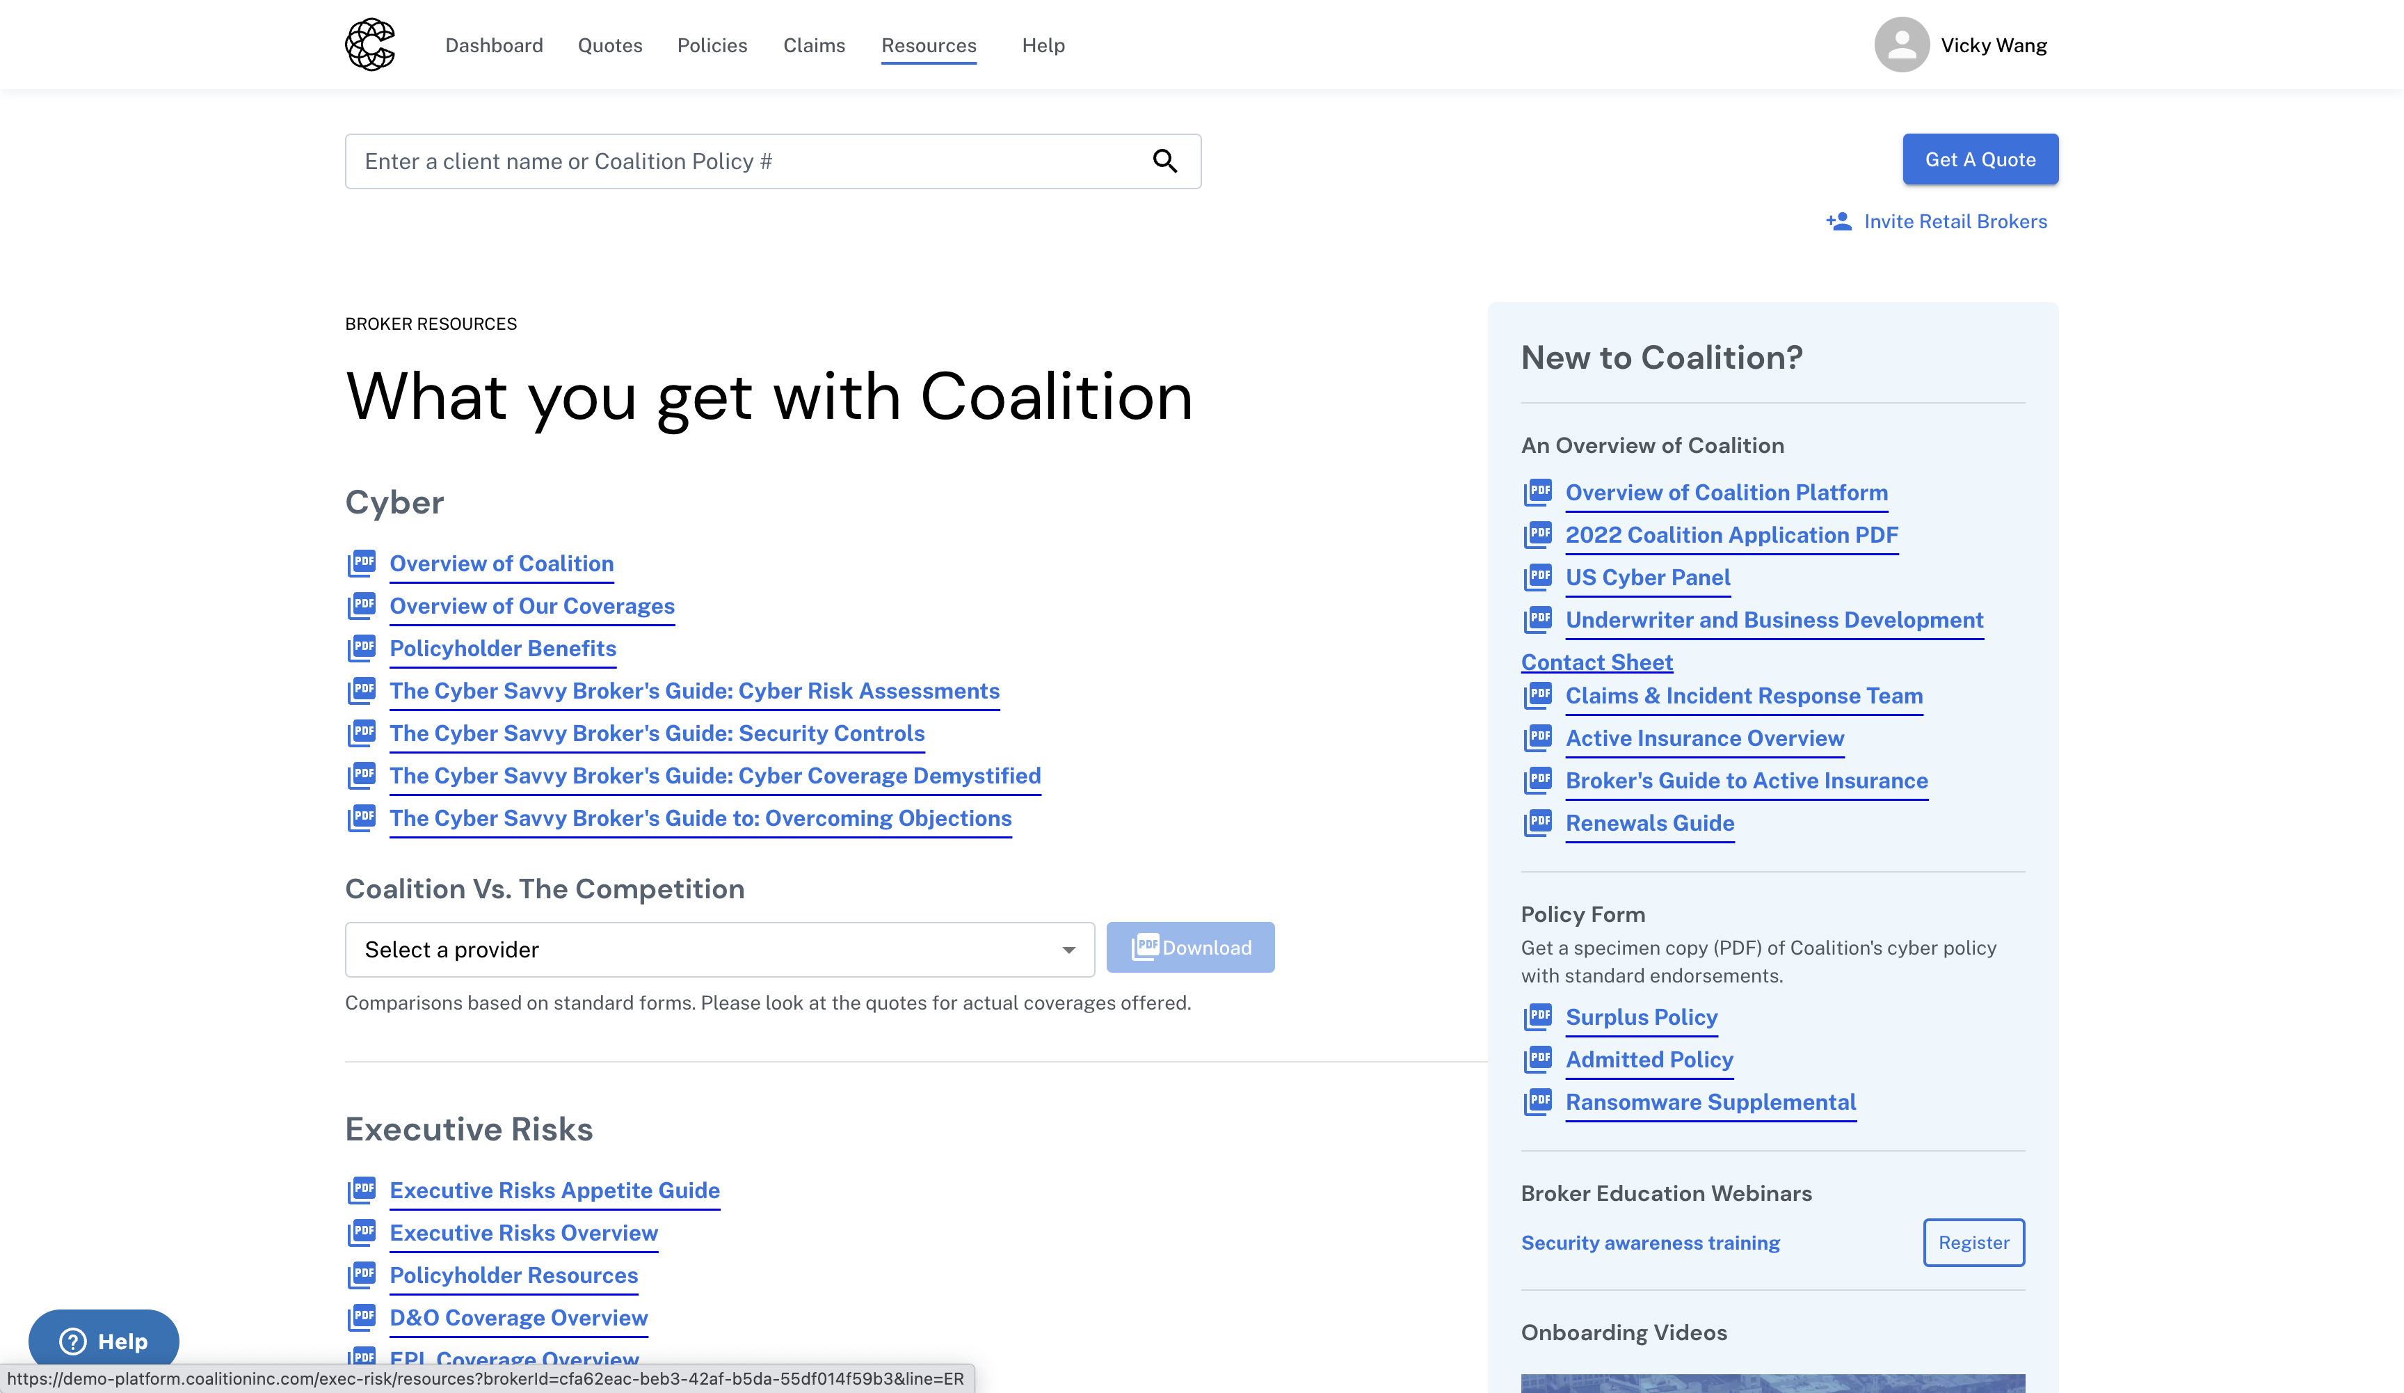Viewport: 2404px width, 1393px height.
Task: Click PDF icon beside Broker's Guide to Active Insurance
Action: point(1538,781)
